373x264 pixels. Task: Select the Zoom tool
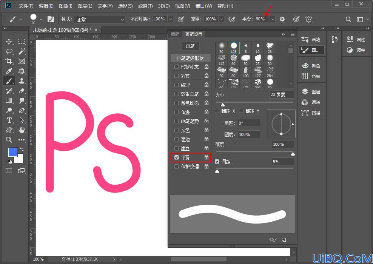(9, 140)
